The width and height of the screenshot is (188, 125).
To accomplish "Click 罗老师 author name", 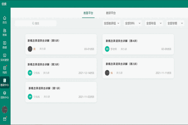I will (113, 49).
